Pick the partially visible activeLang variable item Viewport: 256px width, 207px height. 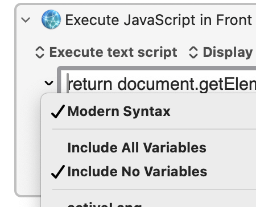tap(105, 205)
